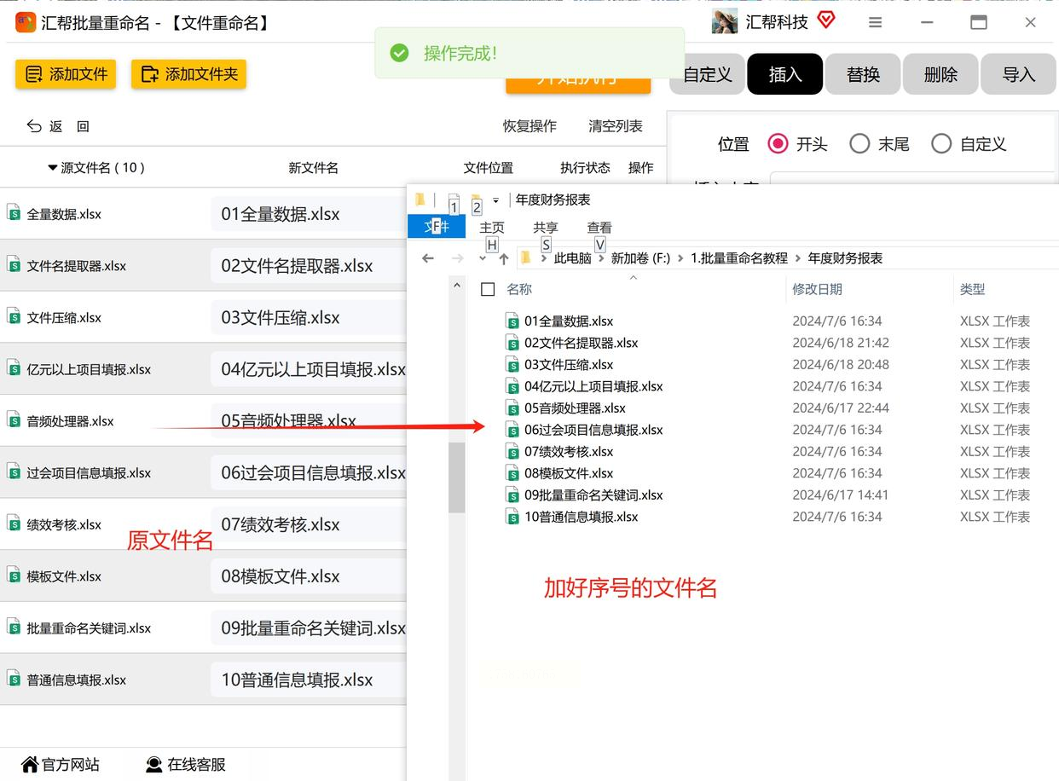
Task: Open the 主页 ribbon tab in Explorer
Action: [492, 228]
